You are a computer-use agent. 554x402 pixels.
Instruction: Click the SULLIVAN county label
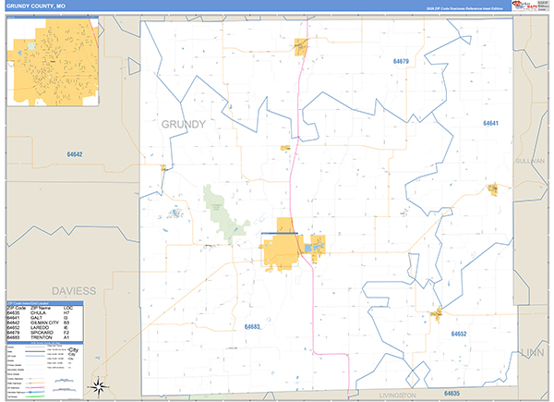(530, 161)
